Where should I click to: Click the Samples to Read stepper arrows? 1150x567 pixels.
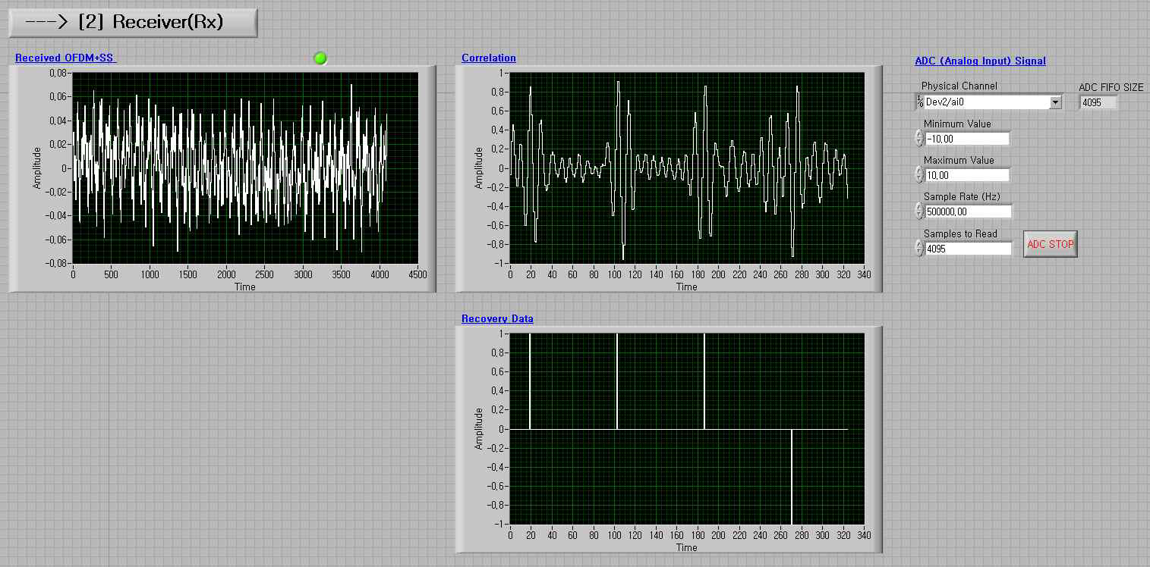[919, 248]
